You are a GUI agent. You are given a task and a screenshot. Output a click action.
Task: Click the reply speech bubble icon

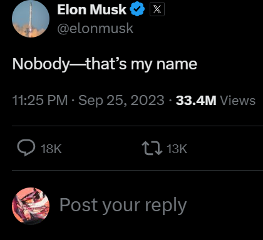(x=26, y=148)
